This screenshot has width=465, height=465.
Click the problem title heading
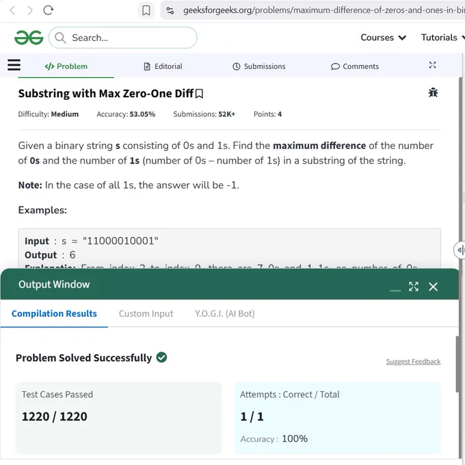105,94
